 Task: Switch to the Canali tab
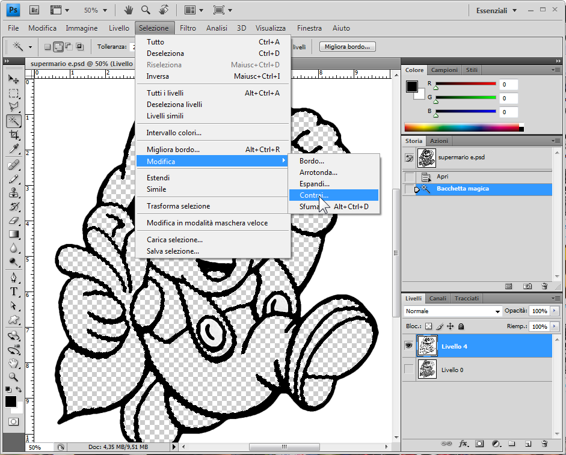tap(437, 298)
